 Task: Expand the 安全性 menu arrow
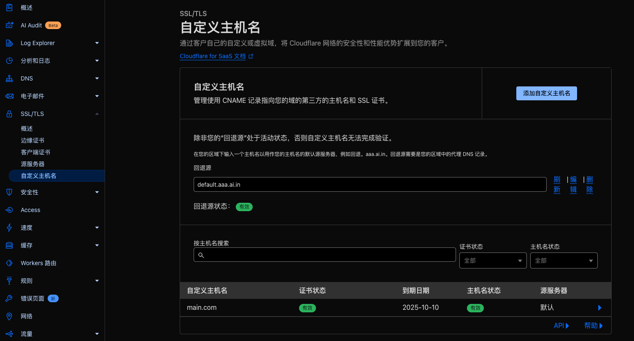click(97, 192)
